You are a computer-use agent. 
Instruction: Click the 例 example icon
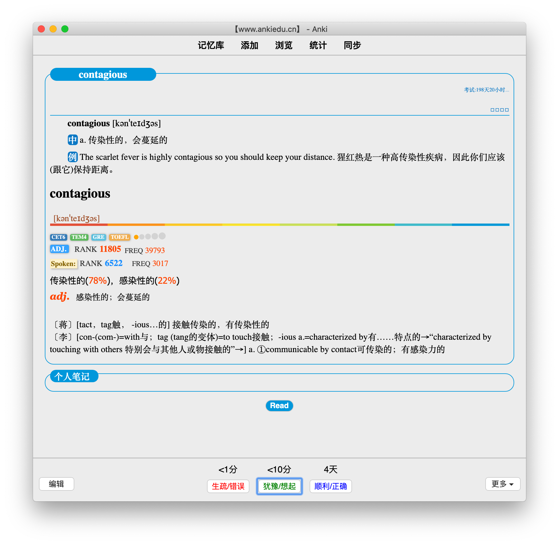pos(73,157)
